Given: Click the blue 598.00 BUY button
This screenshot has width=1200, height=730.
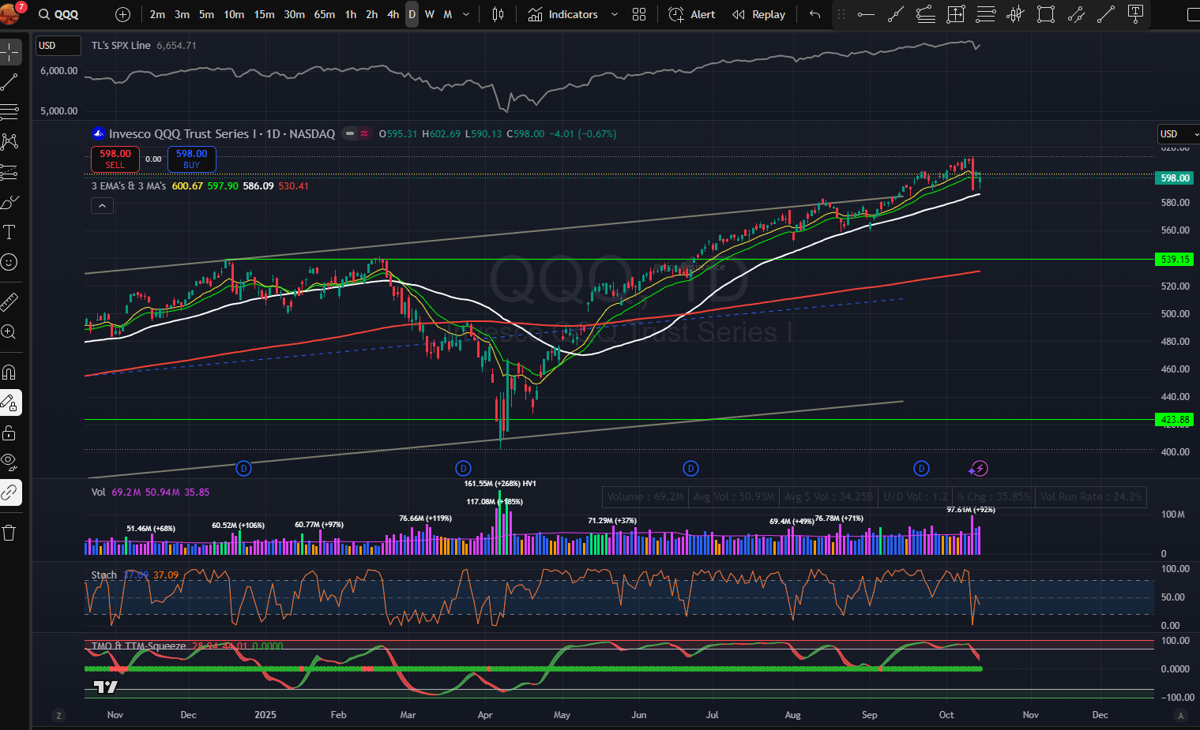Looking at the screenshot, I should [x=191, y=159].
